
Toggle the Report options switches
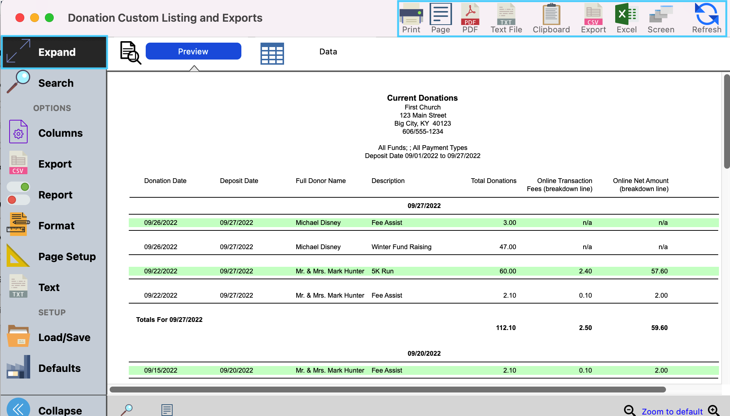click(18, 194)
